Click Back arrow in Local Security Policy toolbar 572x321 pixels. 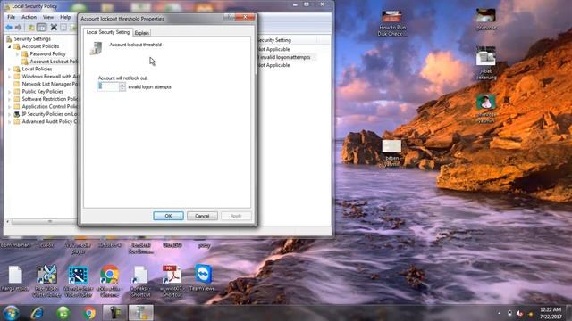pos(9,28)
